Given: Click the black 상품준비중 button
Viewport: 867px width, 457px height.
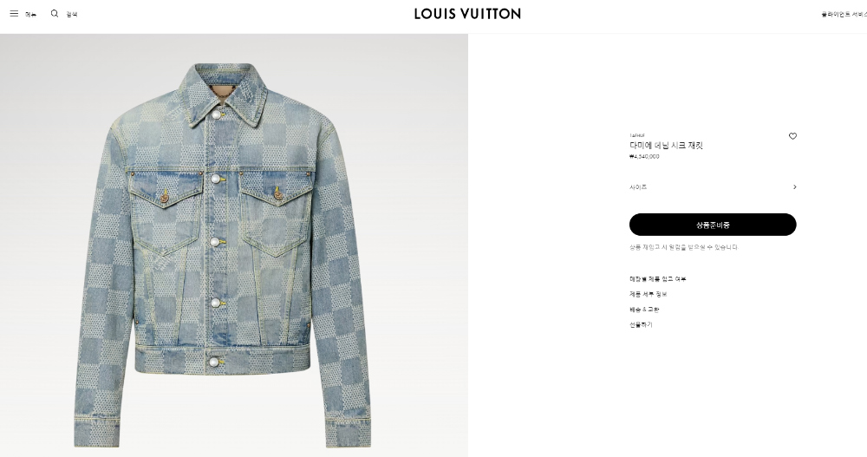Looking at the screenshot, I should pos(713,225).
